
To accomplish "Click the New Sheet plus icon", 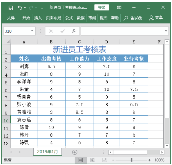I will [75, 152].
